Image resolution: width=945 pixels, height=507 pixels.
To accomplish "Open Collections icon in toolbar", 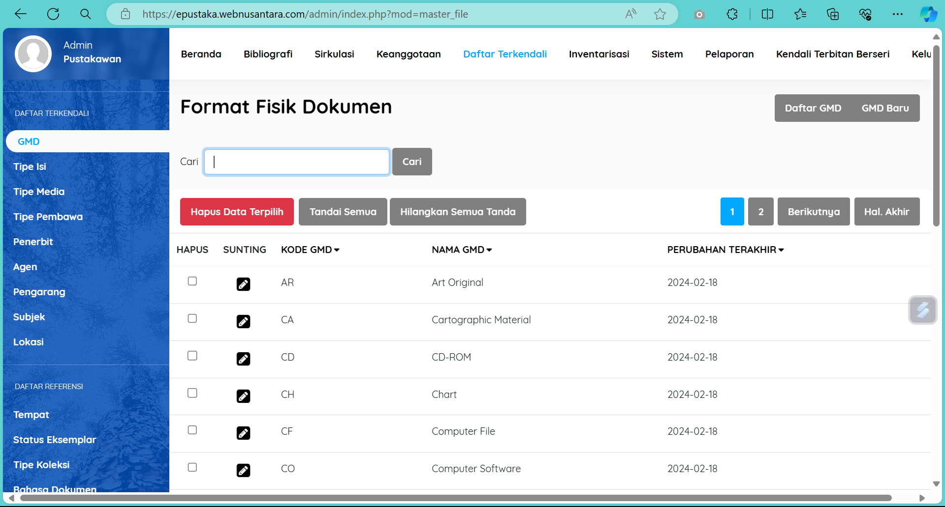I will click(x=833, y=14).
